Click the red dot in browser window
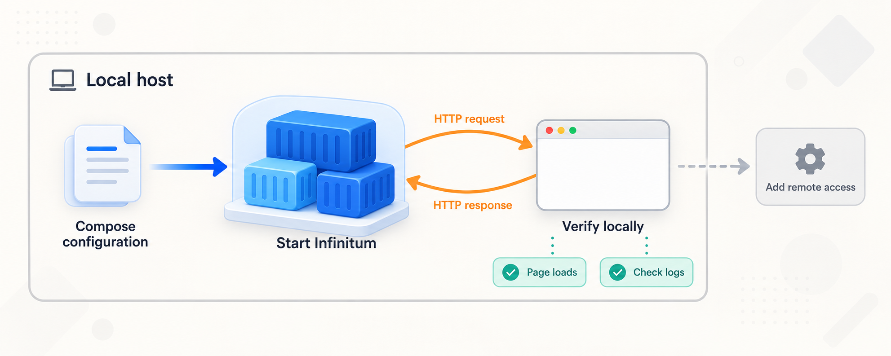Image resolution: width=891 pixels, height=356 pixels. click(x=549, y=130)
